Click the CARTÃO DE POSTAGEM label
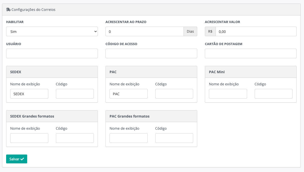The image size is (304, 172). tap(223, 44)
